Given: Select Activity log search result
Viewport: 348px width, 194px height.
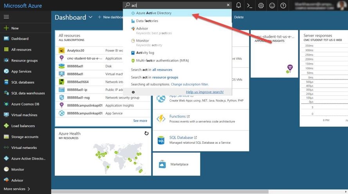Looking at the screenshot, I should tap(177, 53).
